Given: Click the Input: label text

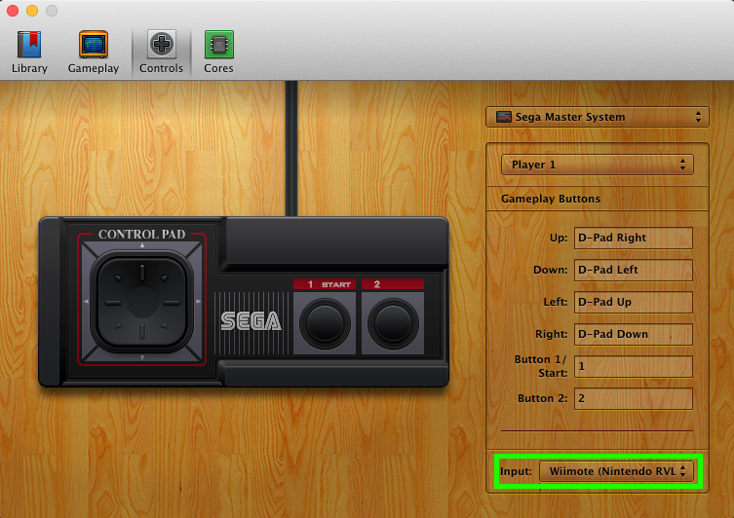Looking at the screenshot, I should (516, 471).
